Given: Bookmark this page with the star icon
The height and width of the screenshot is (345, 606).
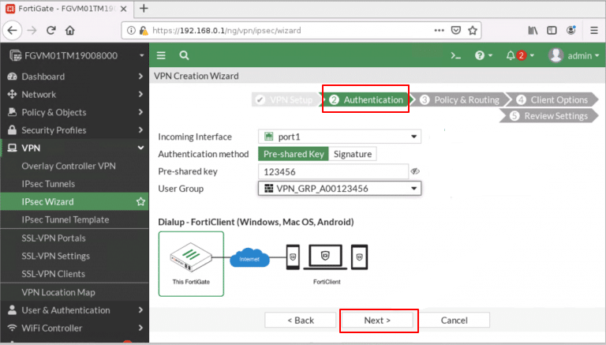Looking at the screenshot, I should click(x=473, y=30).
